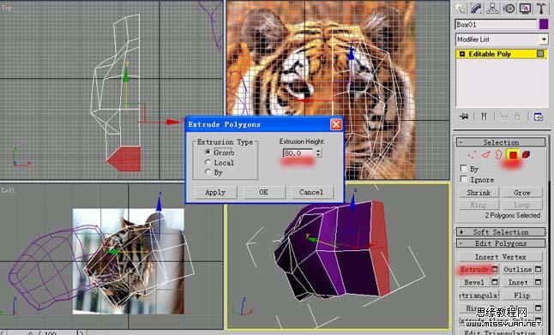Select Border sub-object level icon

coord(498,154)
